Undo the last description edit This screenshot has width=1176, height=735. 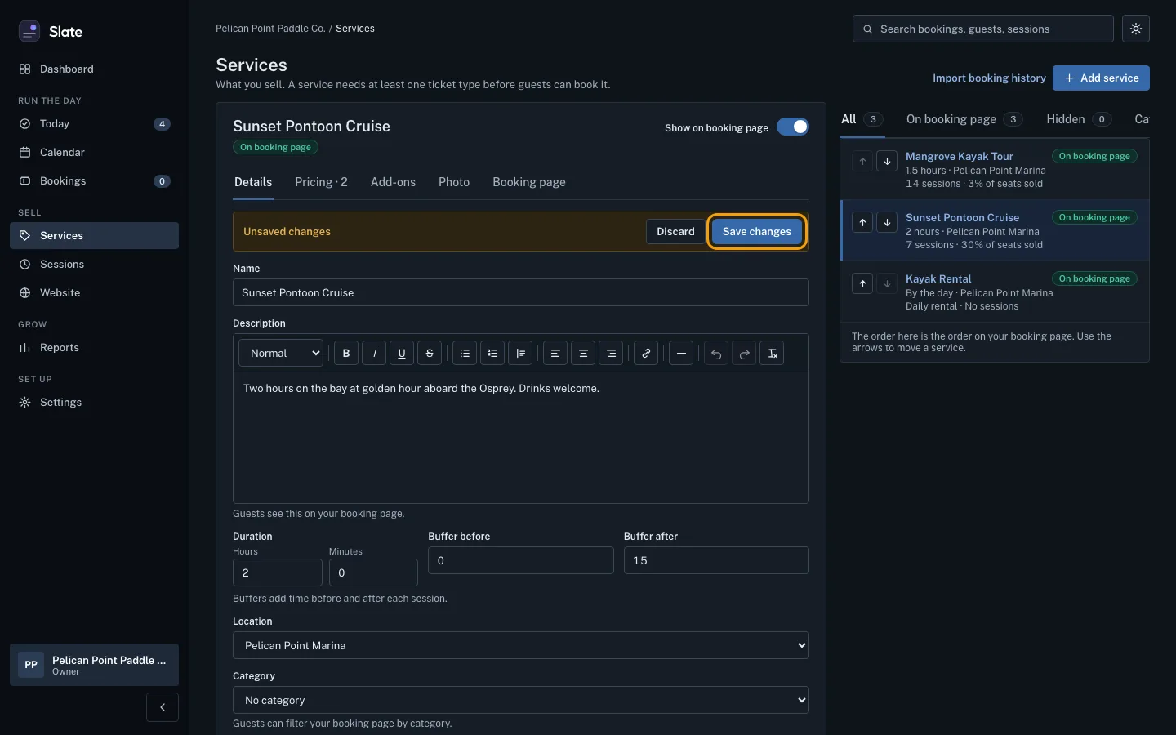click(716, 354)
